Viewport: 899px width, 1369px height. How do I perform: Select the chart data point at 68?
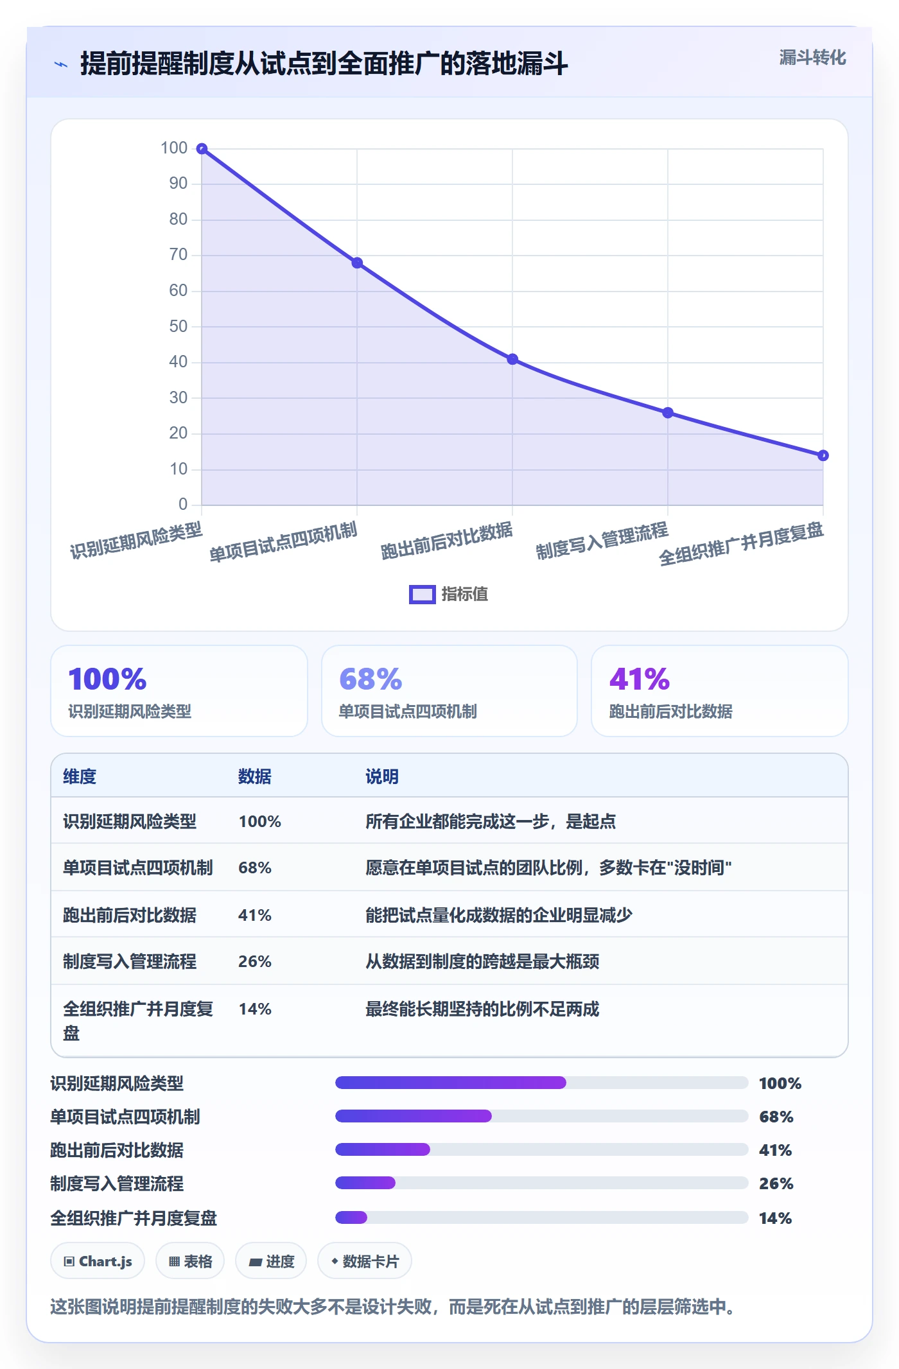click(x=357, y=263)
